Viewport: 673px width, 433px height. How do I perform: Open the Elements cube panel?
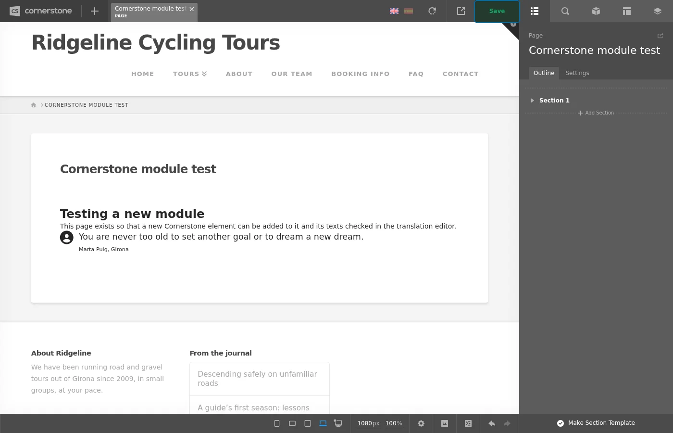[x=596, y=11]
